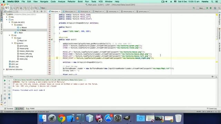The image size is (221, 124).
Task: Click the pause output icon in Run panel
Action: pos(4,87)
